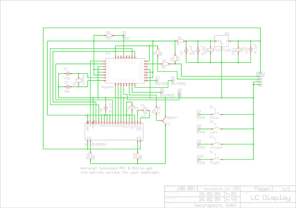This screenshot has width=296, height=208.
Task: Click the K10 K1X1 pin connector
Action: pyautogui.click(x=199, y=159)
